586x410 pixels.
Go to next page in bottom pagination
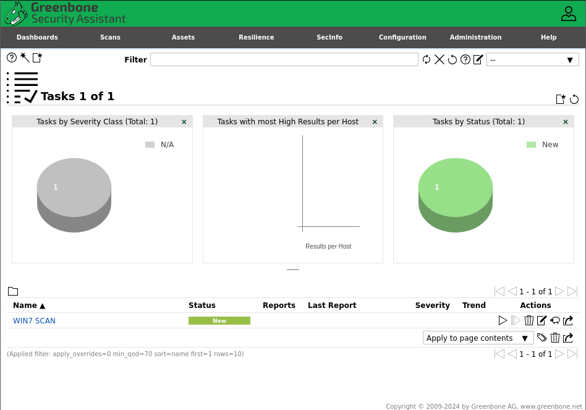pyautogui.click(x=559, y=354)
